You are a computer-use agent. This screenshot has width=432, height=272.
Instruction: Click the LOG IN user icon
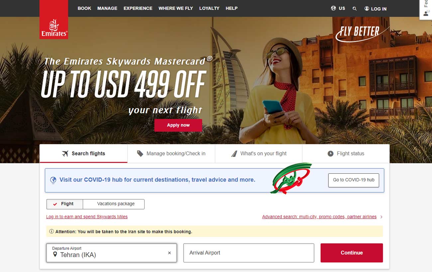tap(367, 9)
